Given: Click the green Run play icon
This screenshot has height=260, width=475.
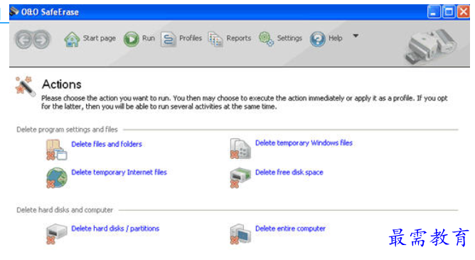Looking at the screenshot, I should pos(131,39).
